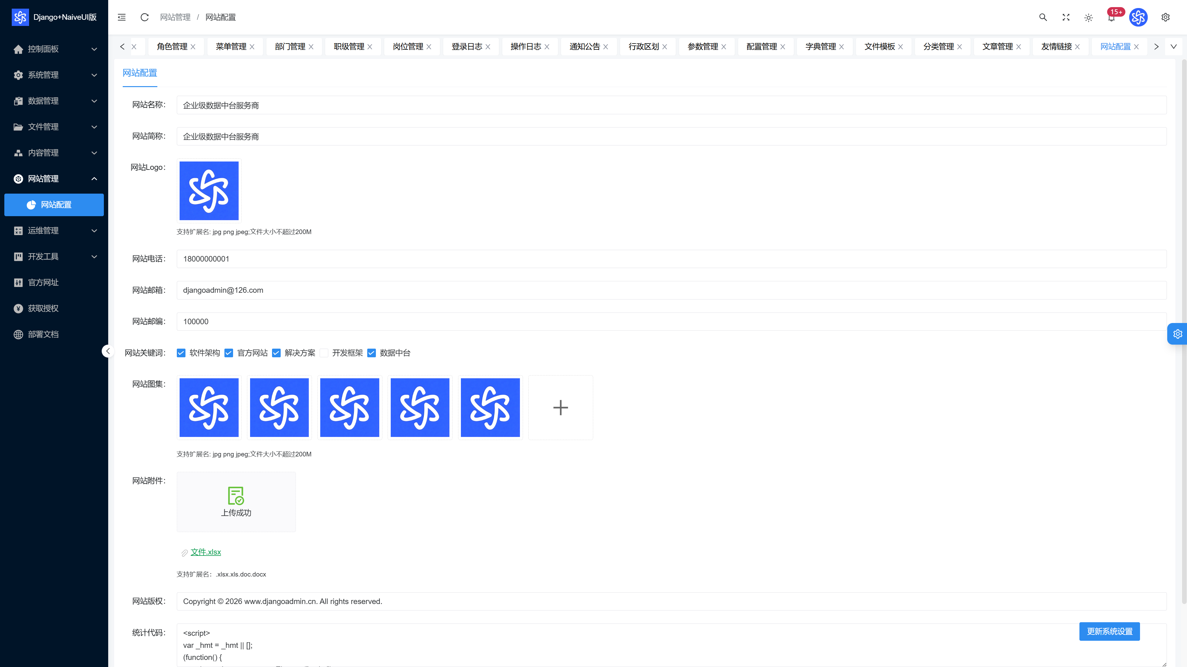
Task: Open the 文件.xlsx attachment link
Action: pos(206,552)
